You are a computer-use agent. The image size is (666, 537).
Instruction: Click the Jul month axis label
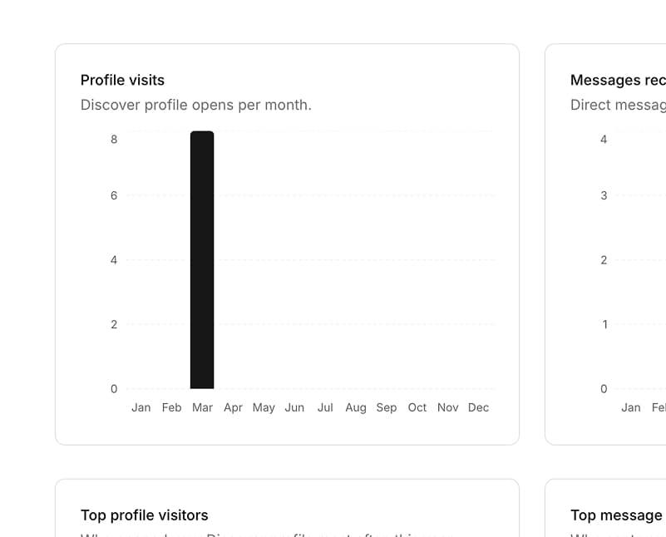tap(325, 407)
